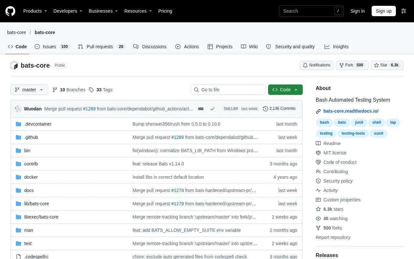
Task: Open the accessibility settings icon beside Sign up
Action: (404, 11)
